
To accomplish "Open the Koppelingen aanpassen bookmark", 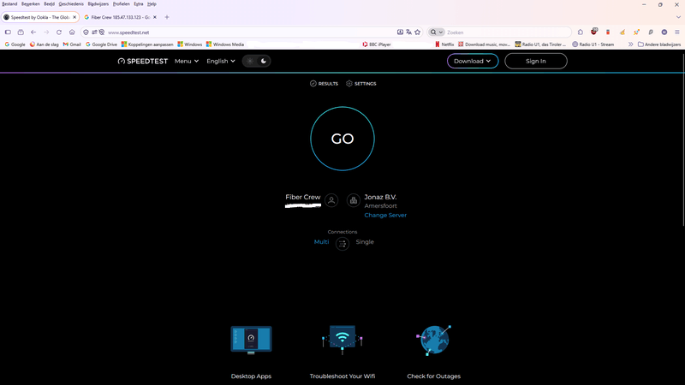I will point(147,44).
